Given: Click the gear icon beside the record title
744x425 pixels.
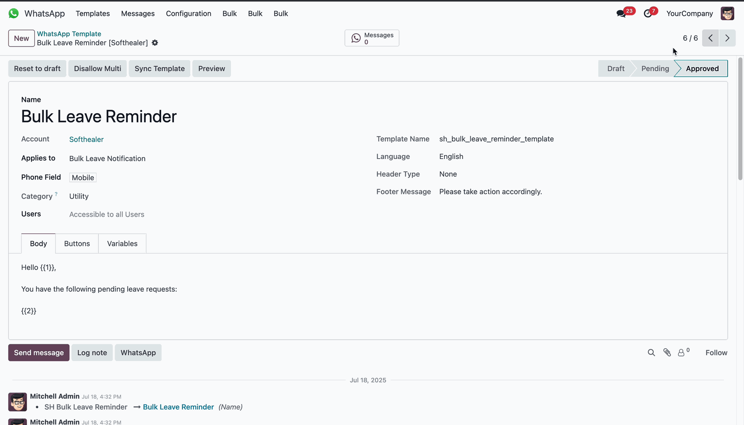Looking at the screenshot, I should pos(155,43).
